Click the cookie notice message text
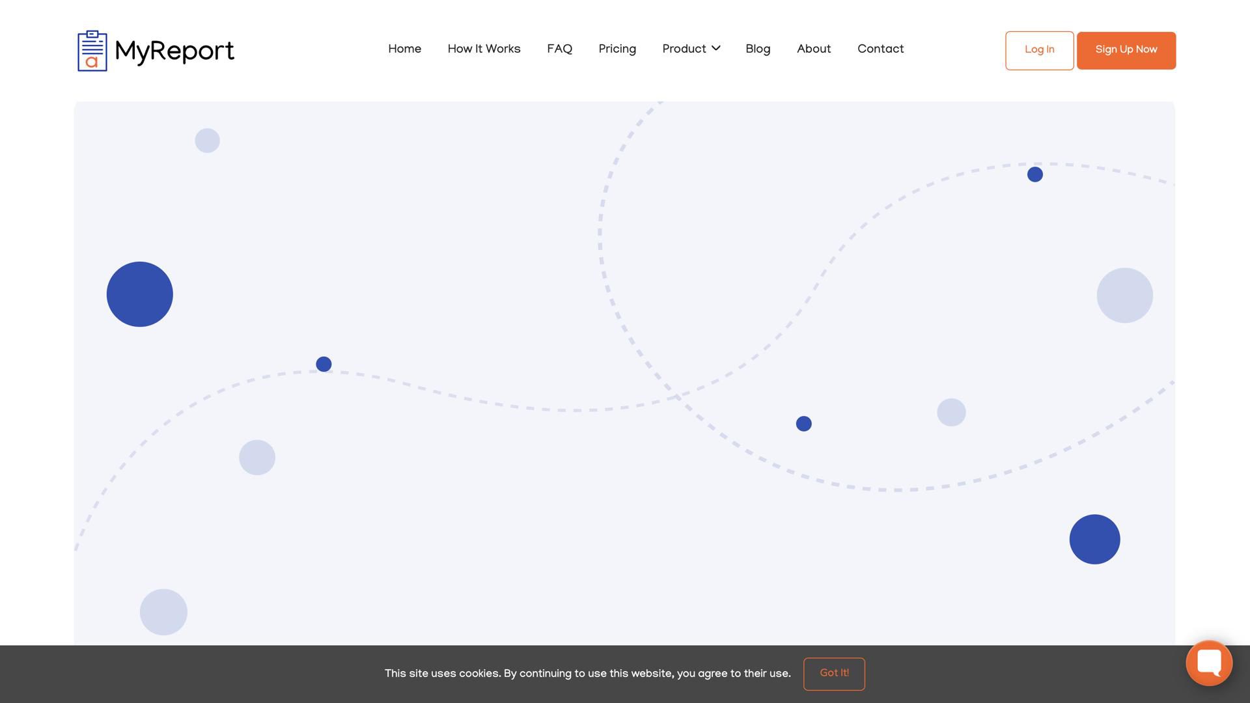This screenshot has height=703, width=1250. click(587, 674)
